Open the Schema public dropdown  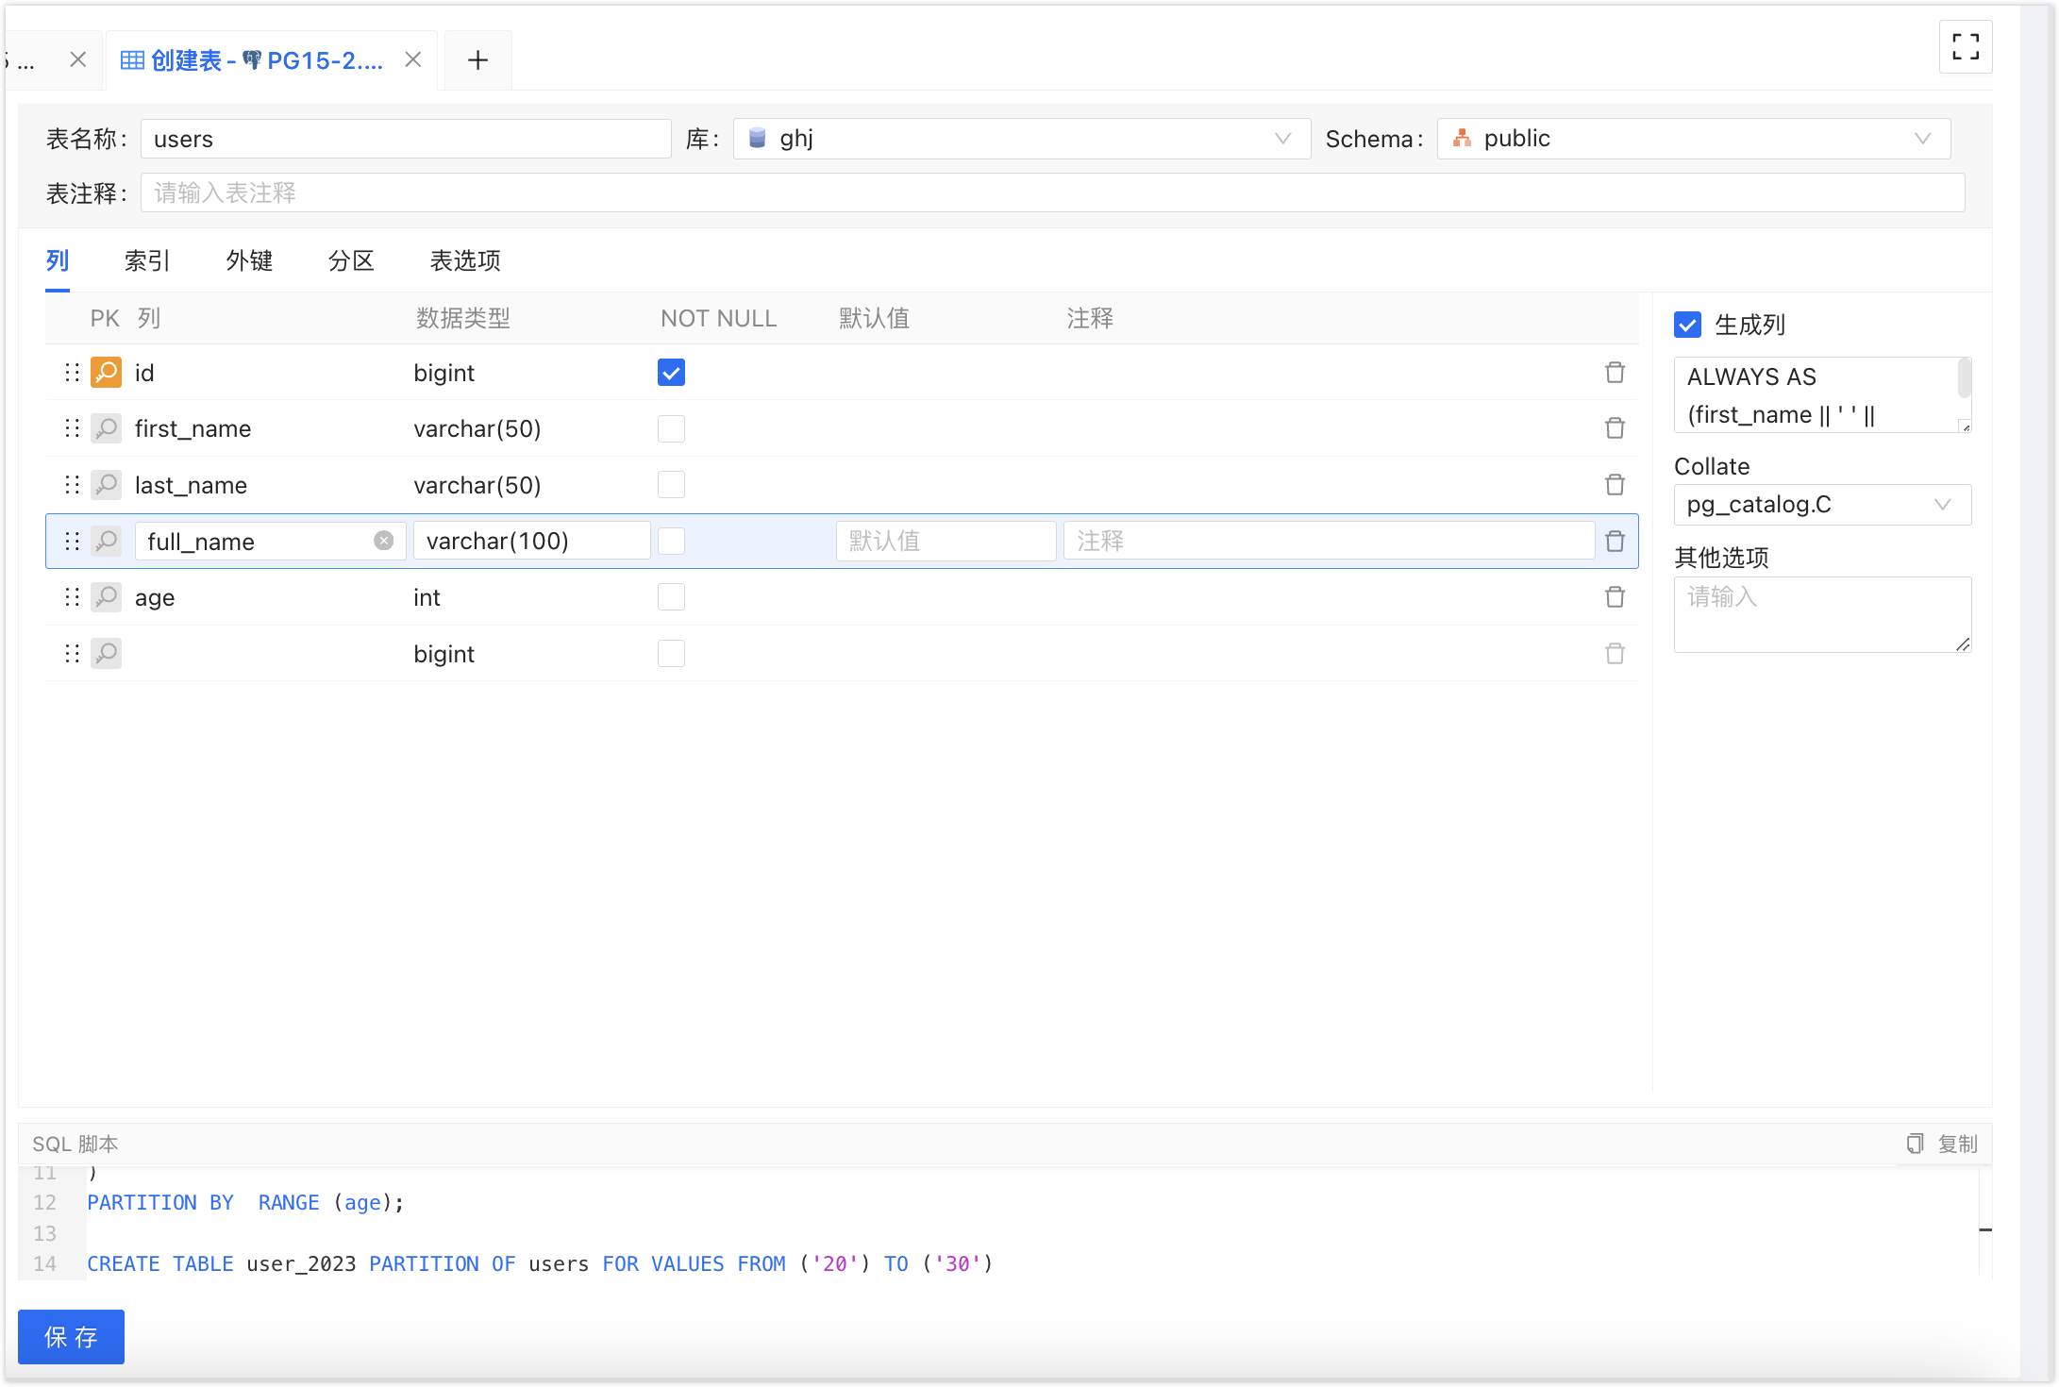(1694, 139)
